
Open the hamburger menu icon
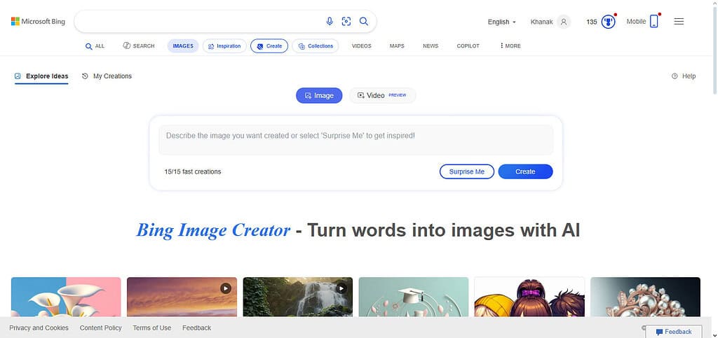click(679, 22)
